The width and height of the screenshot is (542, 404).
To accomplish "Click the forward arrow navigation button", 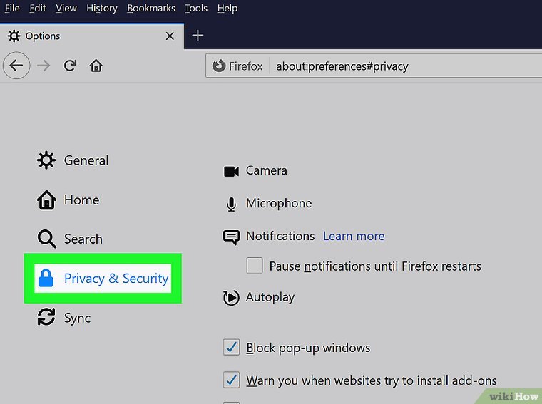I will pyautogui.click(x=44, y=66).
